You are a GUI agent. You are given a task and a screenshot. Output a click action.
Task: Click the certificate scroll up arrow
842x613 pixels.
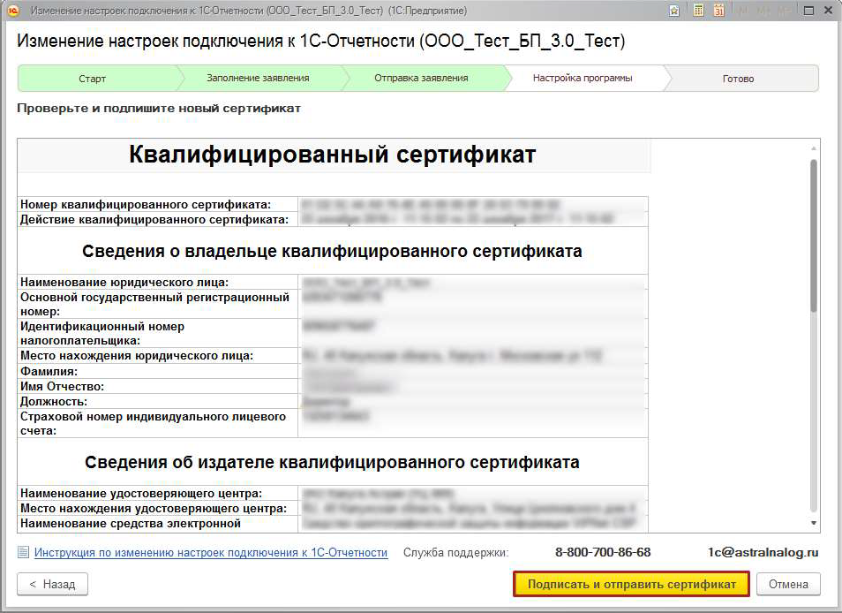coord(814,148)
